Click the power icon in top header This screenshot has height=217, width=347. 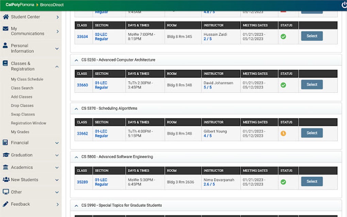[x=344, y=5]
